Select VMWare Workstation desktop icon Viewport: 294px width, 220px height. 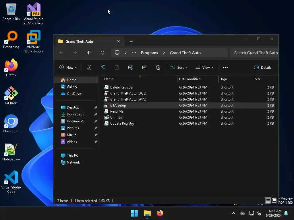point(34,42)
